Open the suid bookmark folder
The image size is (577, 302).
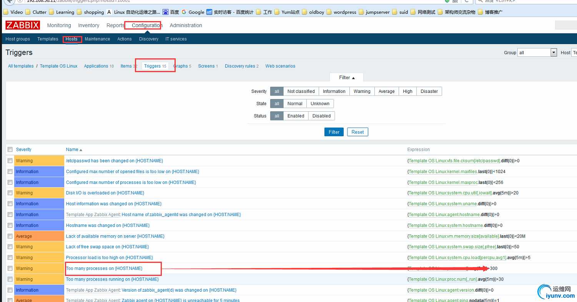click(400, 12)
